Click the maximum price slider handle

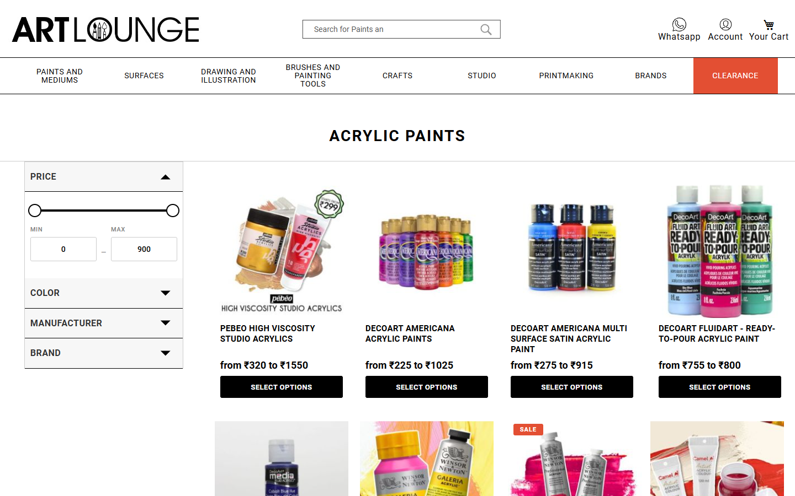pos(173,211)
